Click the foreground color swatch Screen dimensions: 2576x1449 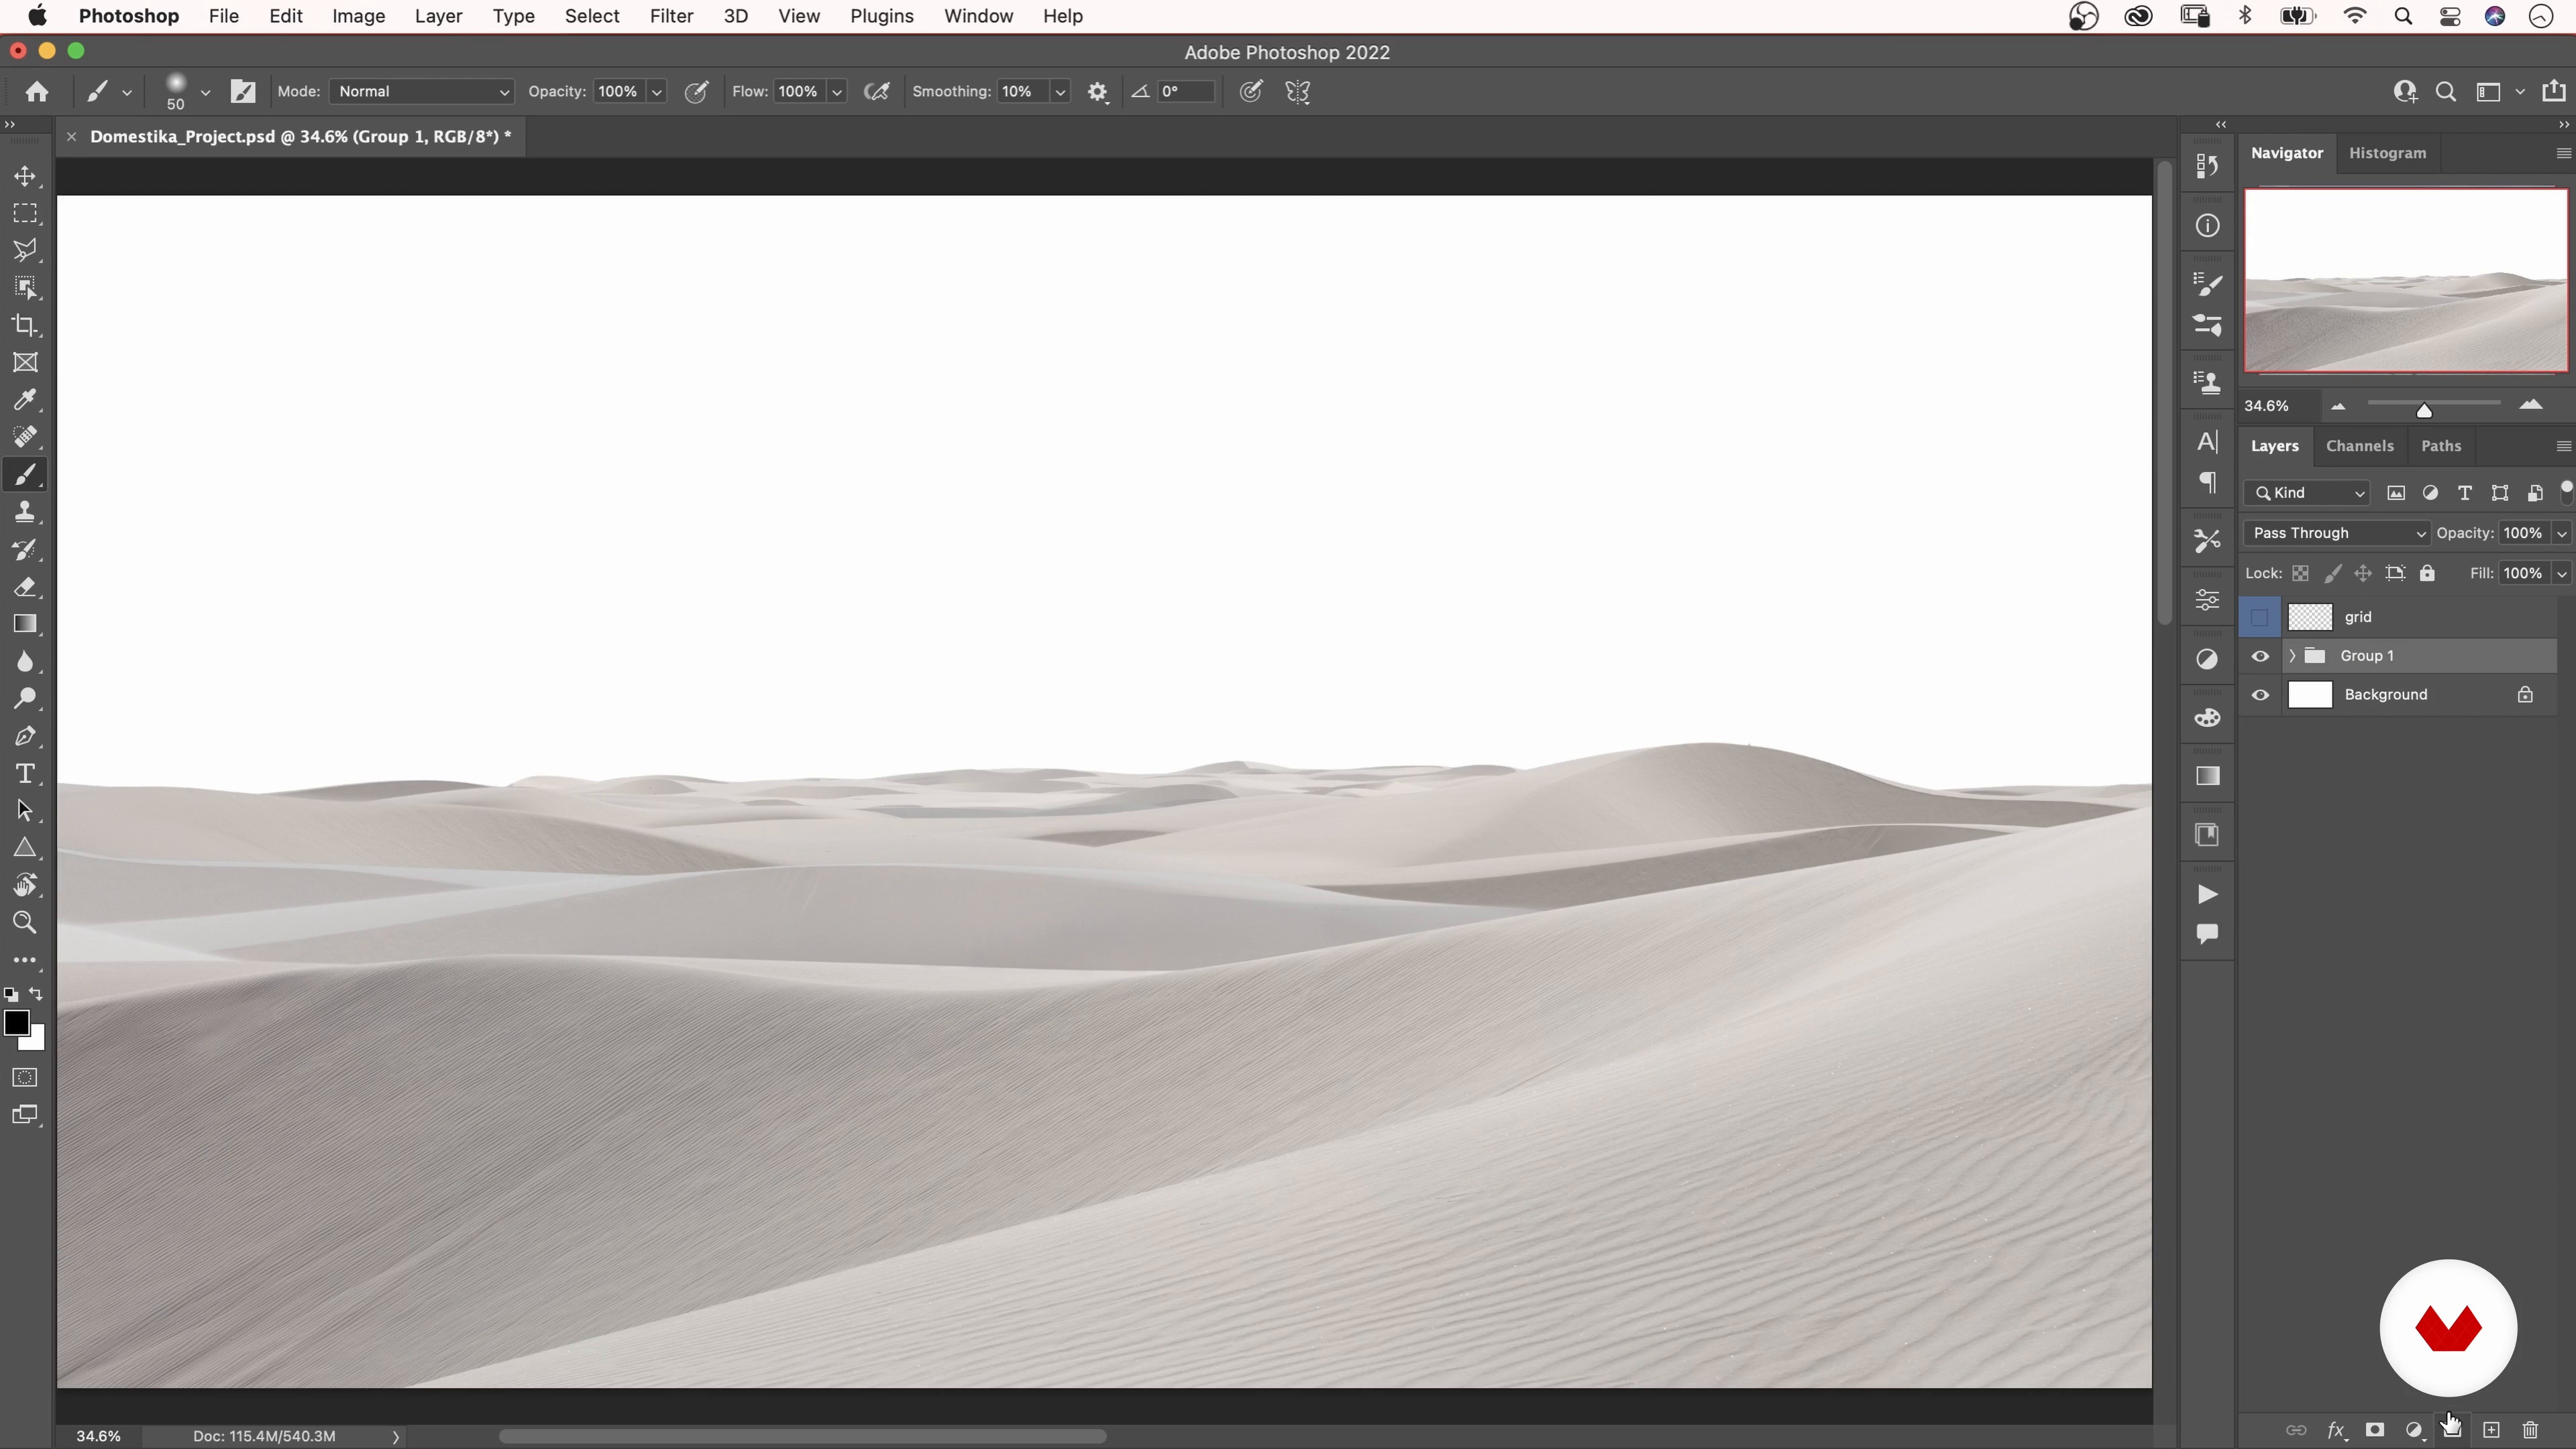coord(15,1023)
